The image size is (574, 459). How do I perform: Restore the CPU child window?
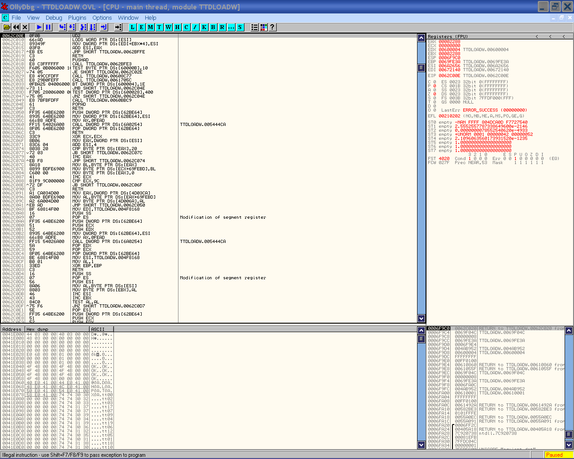pyautogui.click(x=561, y=17)
